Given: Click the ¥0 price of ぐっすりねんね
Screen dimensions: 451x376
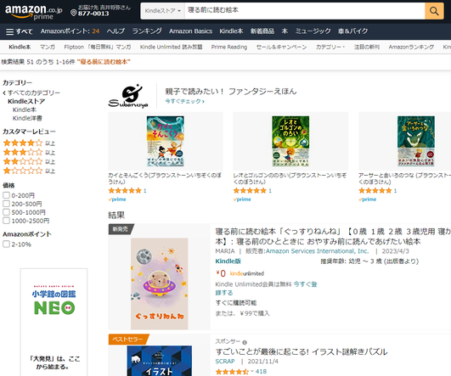Looking at the screenshot, I should (221, 273).
